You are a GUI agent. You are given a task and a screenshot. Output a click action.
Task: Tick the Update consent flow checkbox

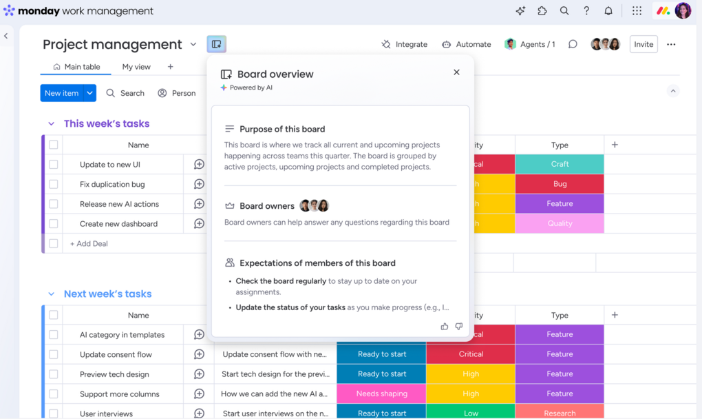tap(54, 355)
